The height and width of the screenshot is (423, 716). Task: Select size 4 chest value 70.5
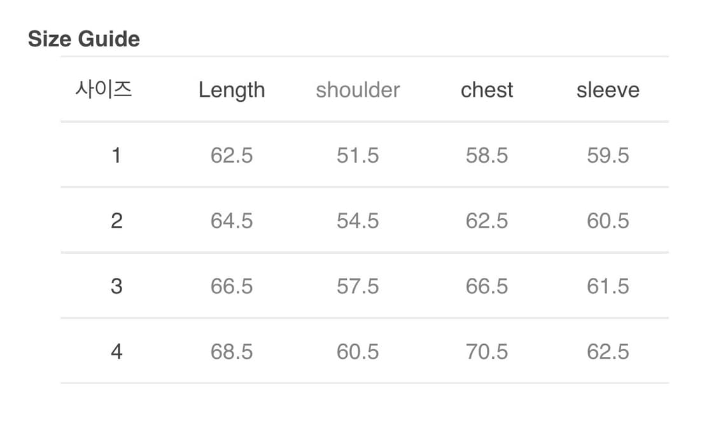[x=487, y=352]
